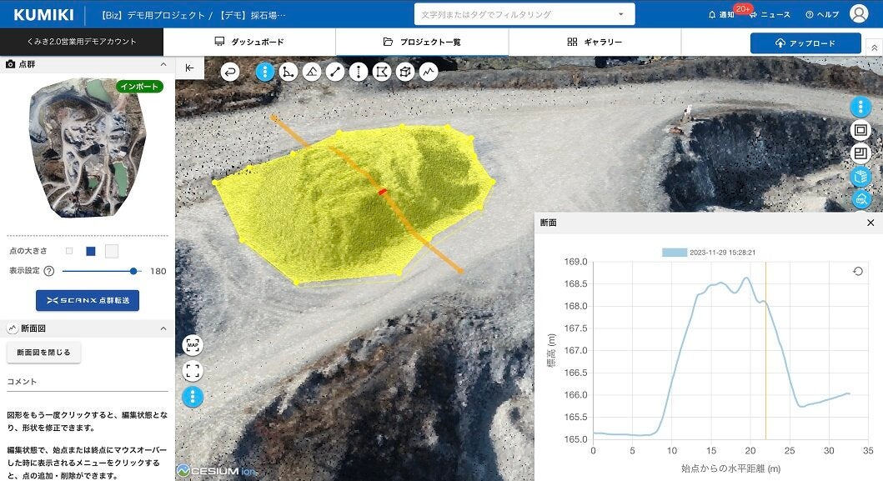The height and width of the screenshot is (481, 883).
Task: Open the ギャラリー tab
Action: pyautogui.click(x=595, y=42)
